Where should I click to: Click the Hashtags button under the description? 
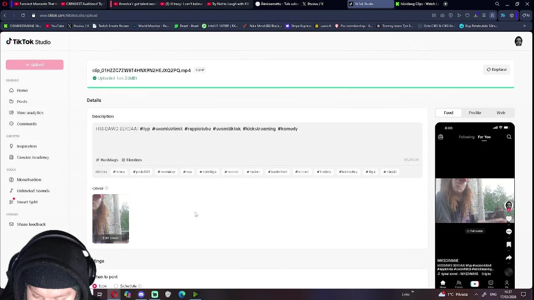(107, 160)
